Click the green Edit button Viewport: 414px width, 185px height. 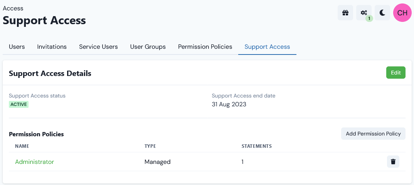(396, 73)
